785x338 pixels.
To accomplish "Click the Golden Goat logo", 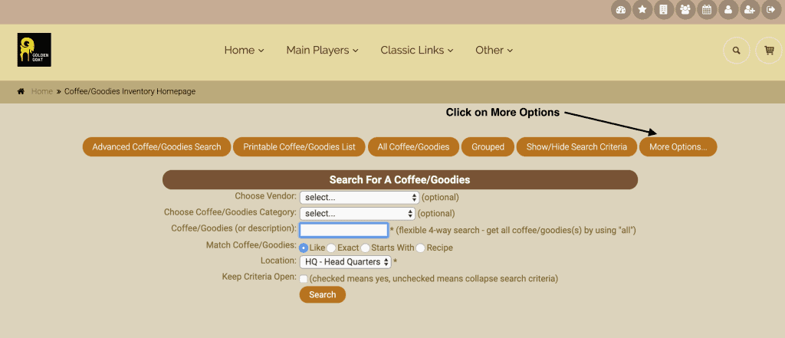I will tap(34, 50).
